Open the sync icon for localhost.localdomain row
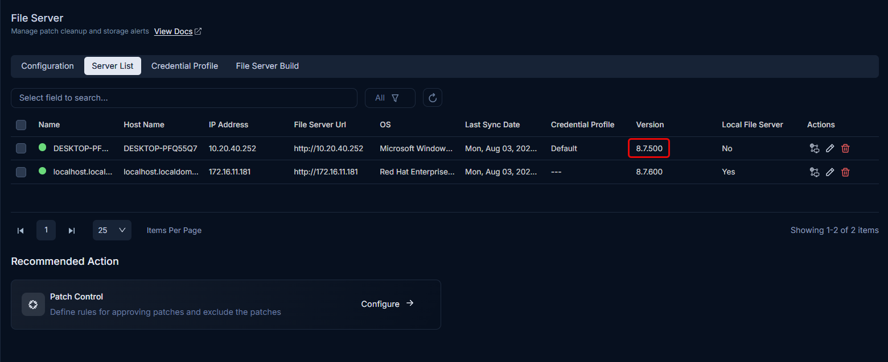 tap(815, 172)
